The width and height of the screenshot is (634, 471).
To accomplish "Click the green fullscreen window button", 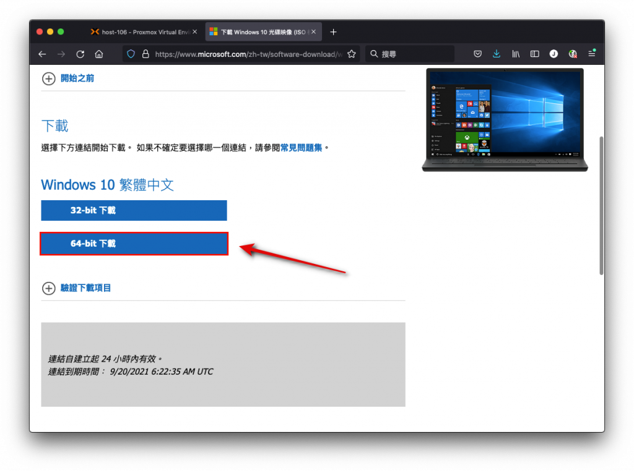I will (61, 32).
